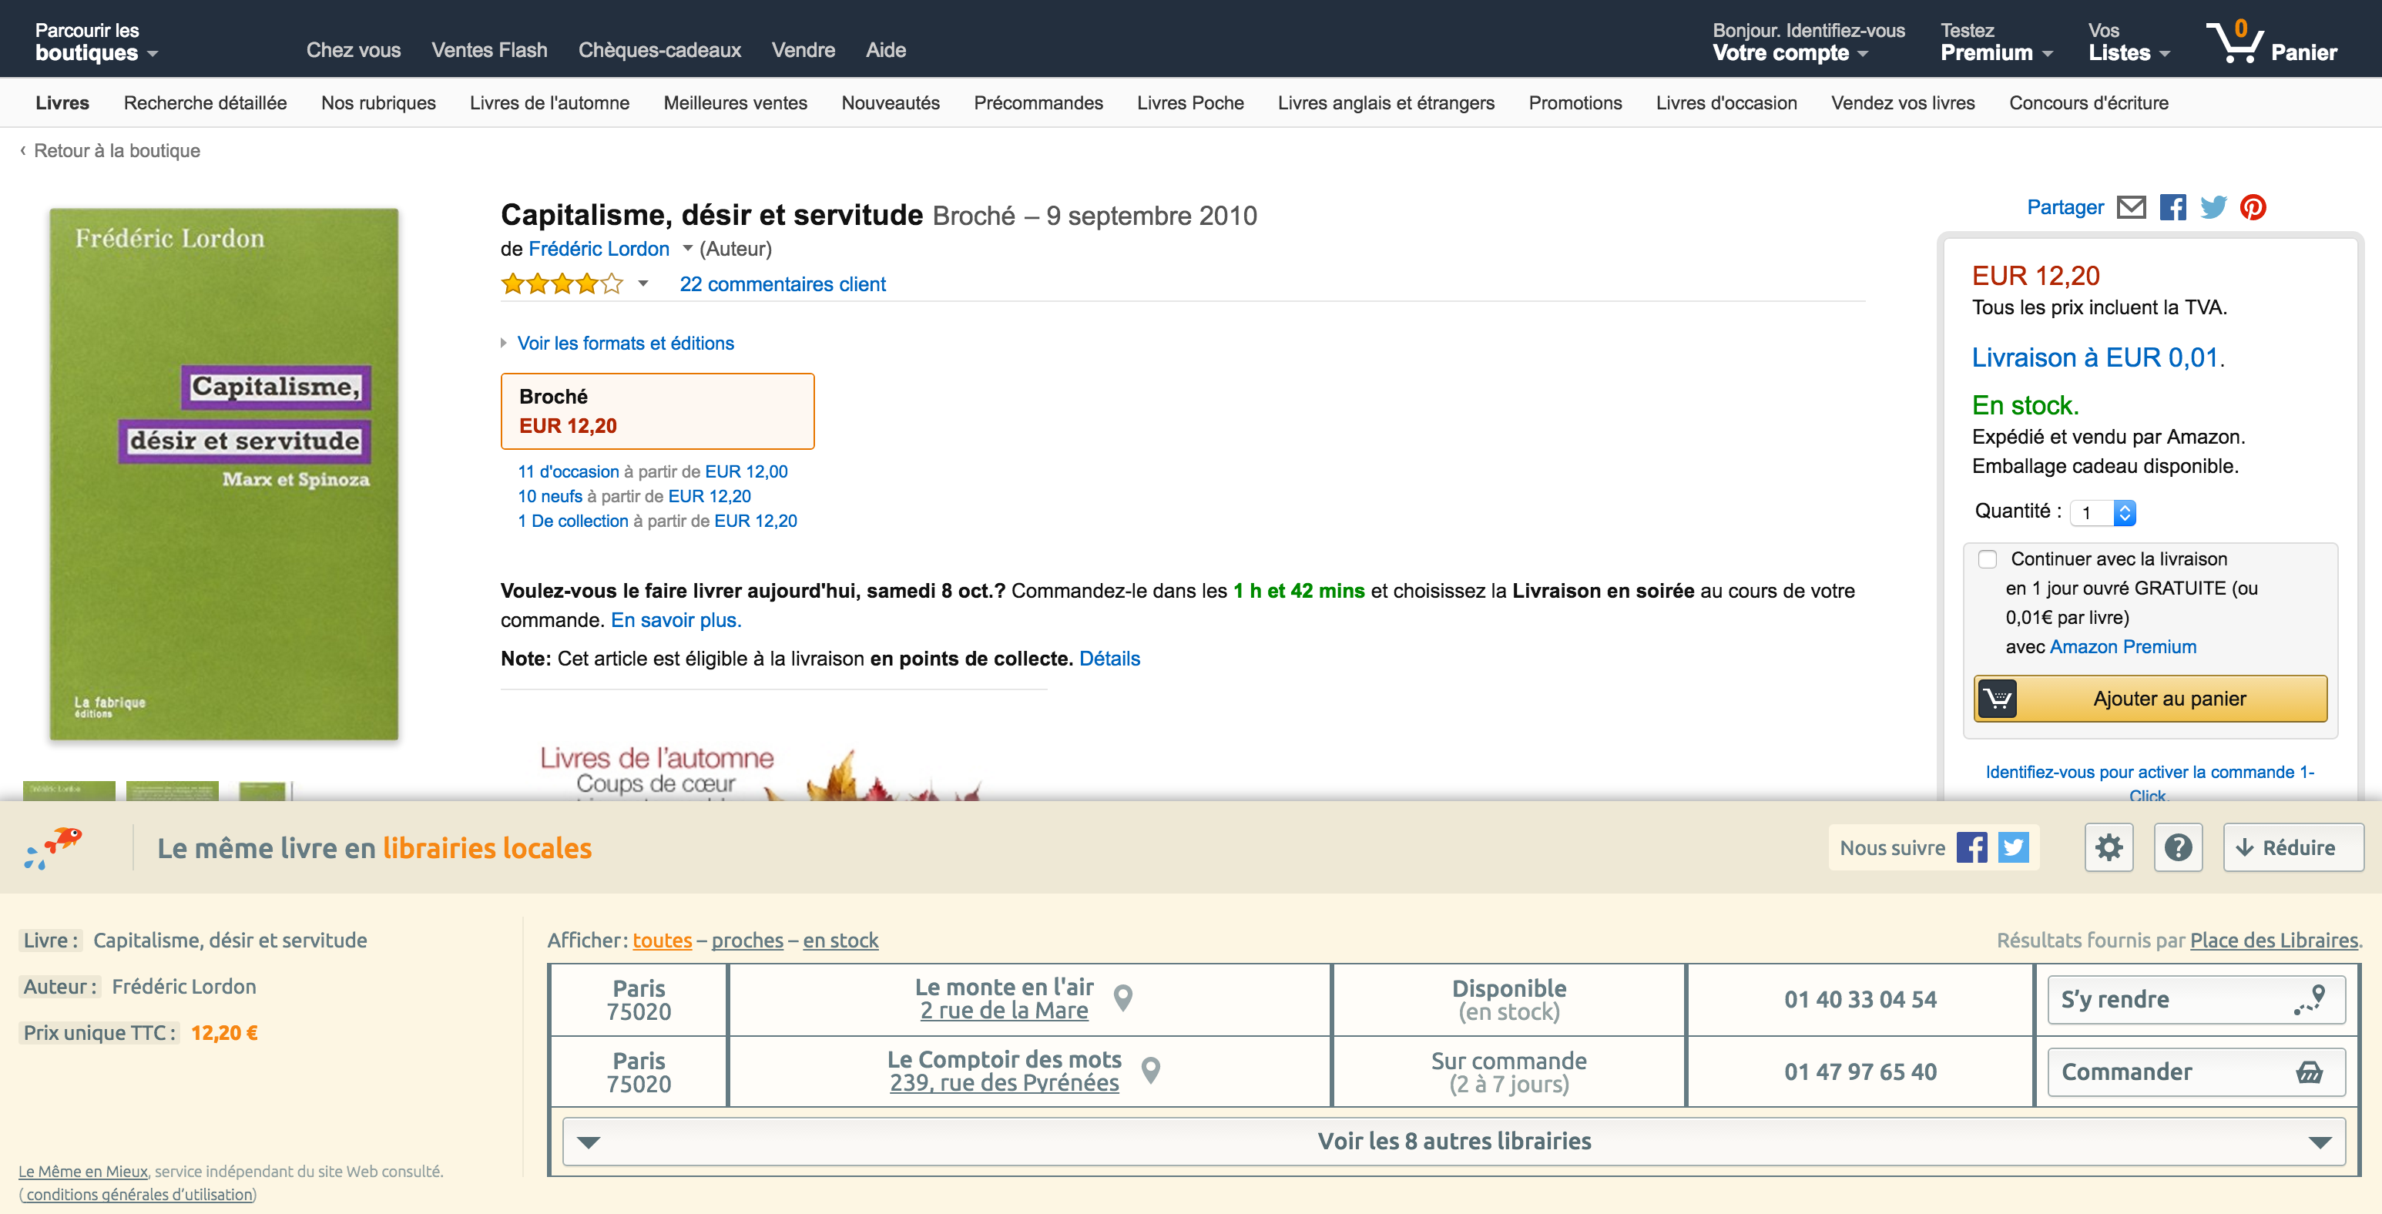Viewport: 2382px width, 1214px height.
Task: Open Meilleures ventes in the books bar
Action: 735,102
